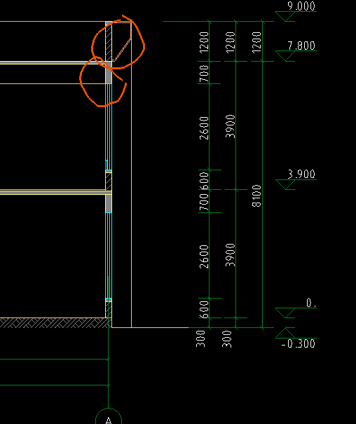Click grid axis bubble A
This screenshot has height=424, width=356.
coord(109,417)
